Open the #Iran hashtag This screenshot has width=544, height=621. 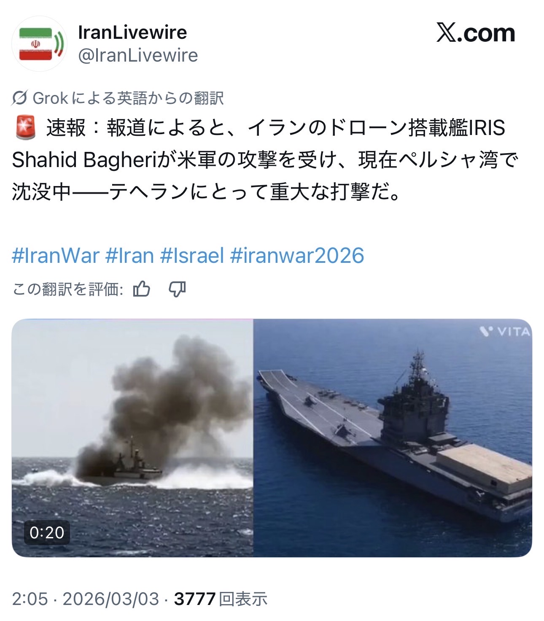[x=129, y=256]
